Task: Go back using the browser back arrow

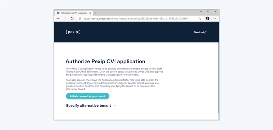Action: click(x=58, y=18)
